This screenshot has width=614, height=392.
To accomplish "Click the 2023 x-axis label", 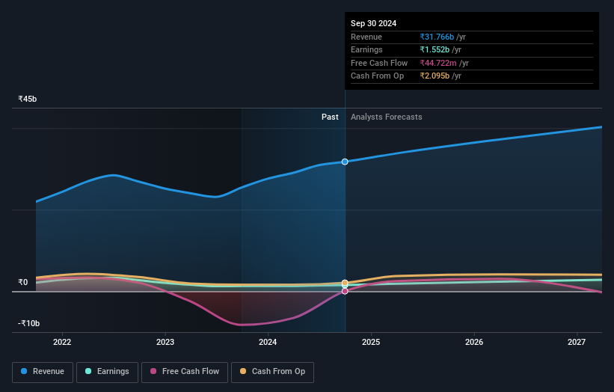I will coord(165,343).
